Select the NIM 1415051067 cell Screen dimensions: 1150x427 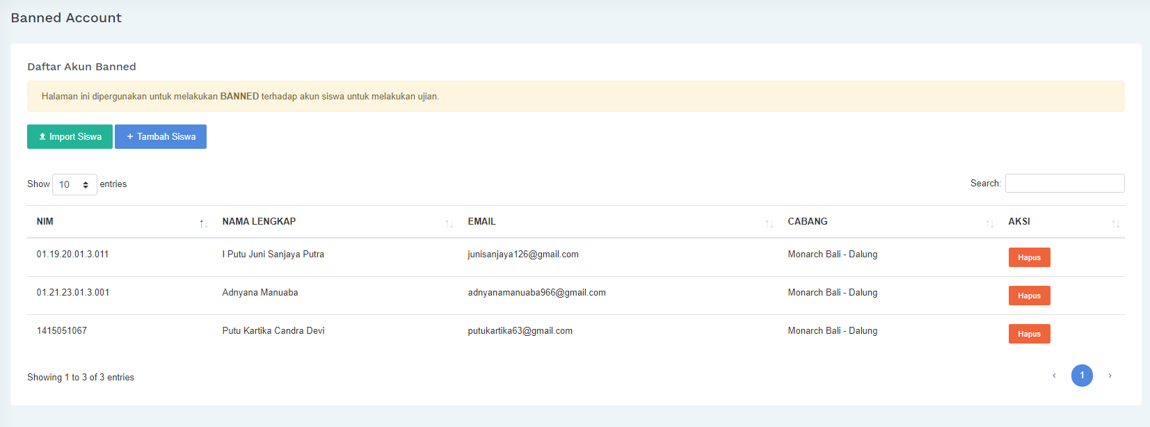tap(62, 331)
